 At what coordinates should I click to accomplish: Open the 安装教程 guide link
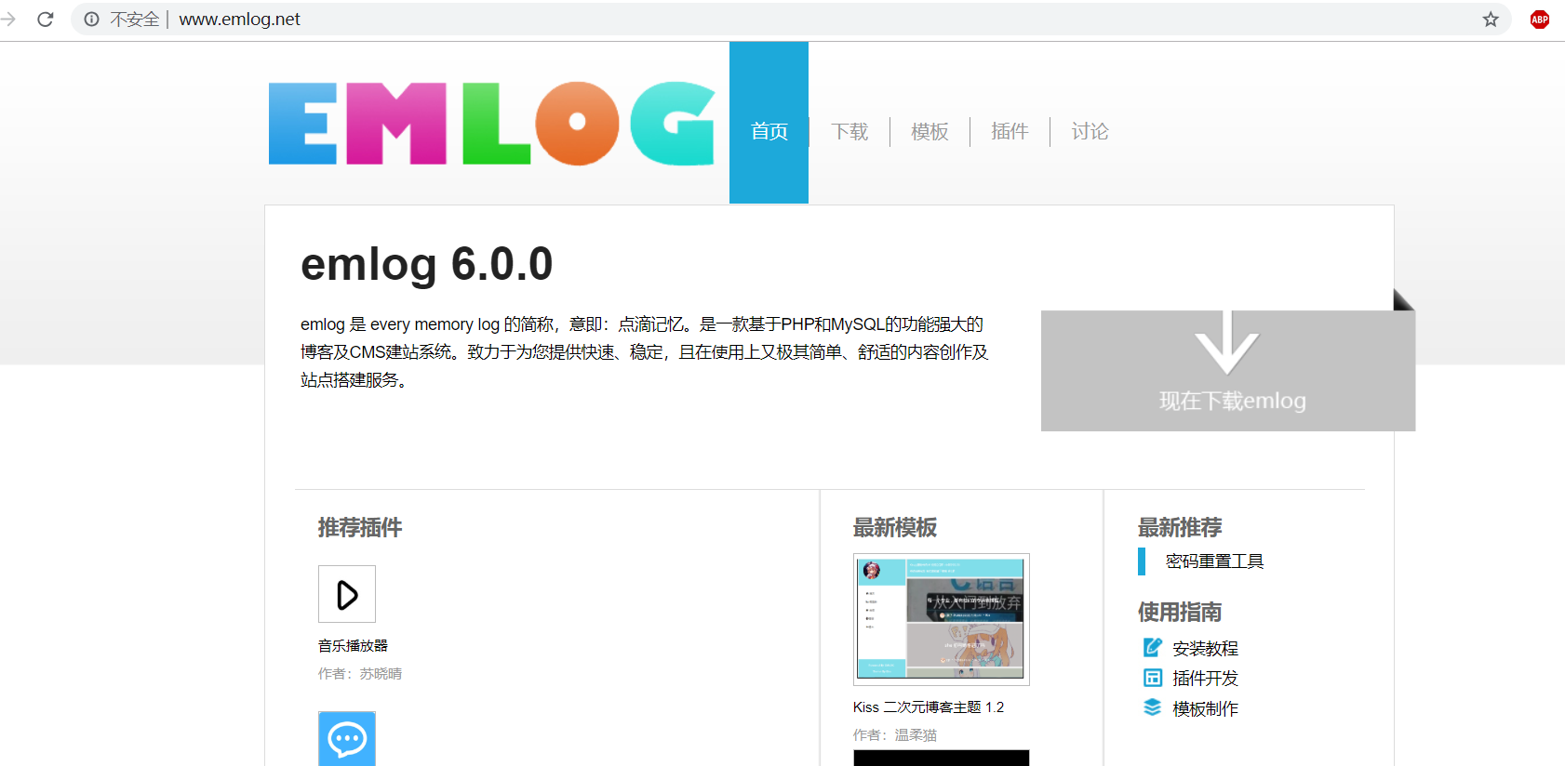pyautogui.click(x=1205, y=649)
